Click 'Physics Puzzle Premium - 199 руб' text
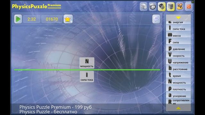Image resolution: width=205 pixels, height=115 pixels. pyautogui.click(x=55, y=107)
